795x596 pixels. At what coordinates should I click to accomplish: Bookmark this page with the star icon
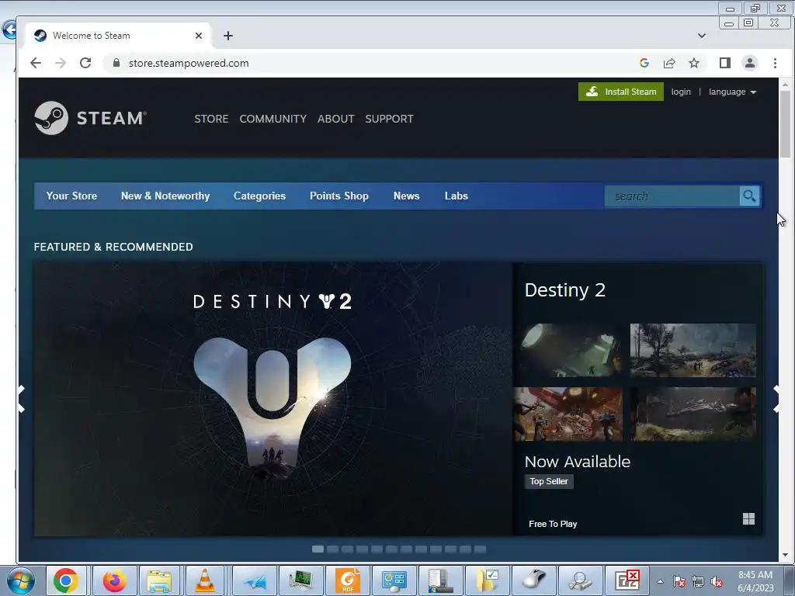(x=694, y=63)
